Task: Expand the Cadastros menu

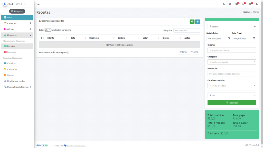Action: pyautogui.click(x=17, y=23)
